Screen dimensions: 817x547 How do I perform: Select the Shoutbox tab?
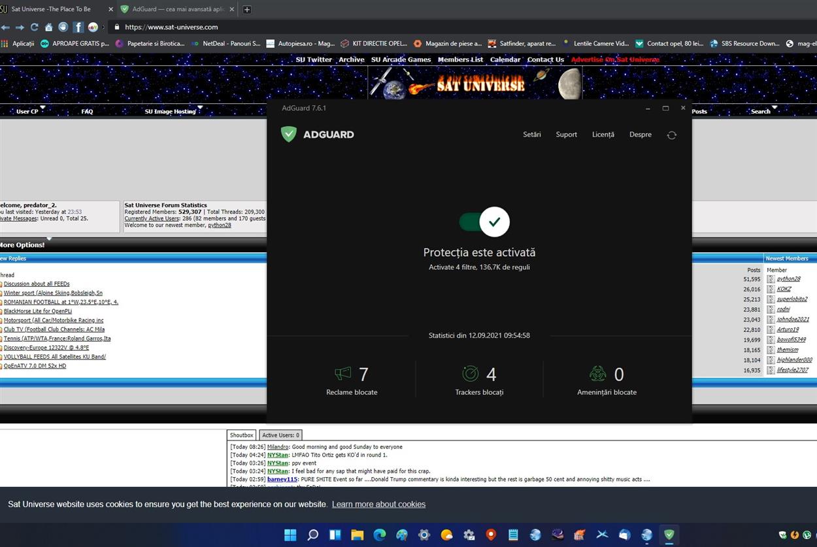pyautogui.click(x=242, y=435)
